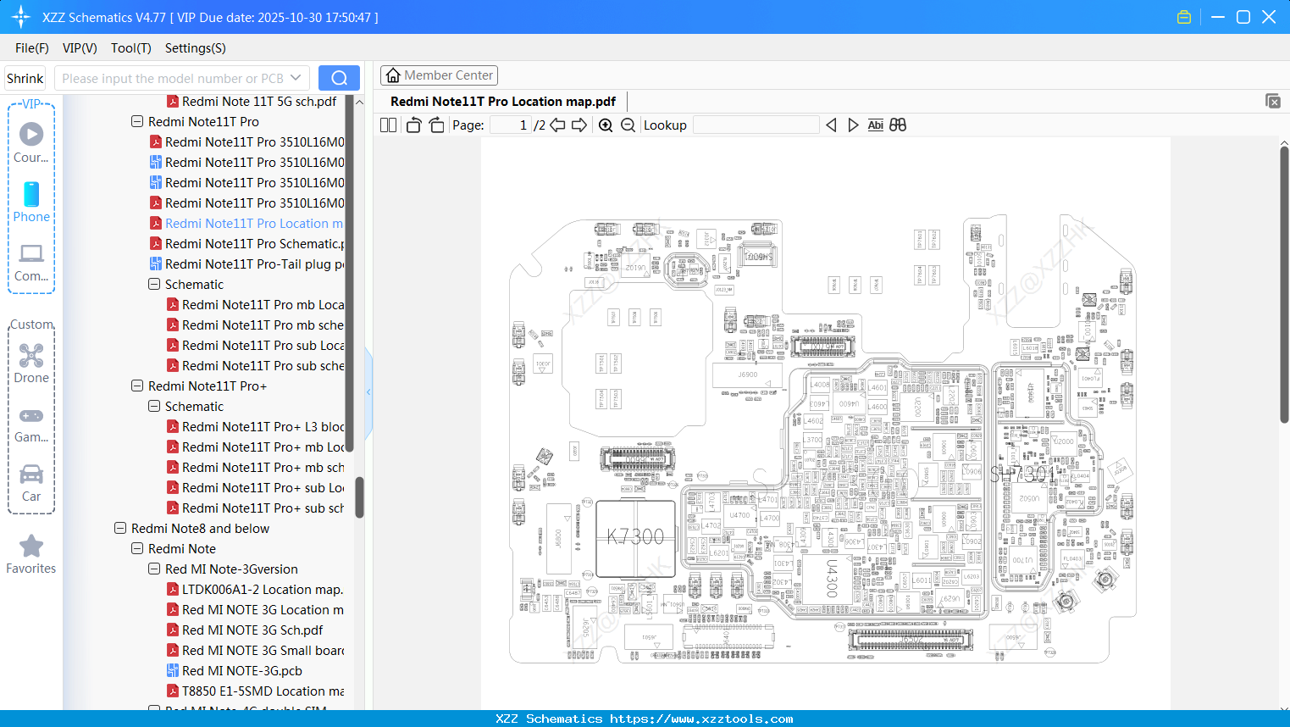The image size is (1290, 727).
Task: Select the Drone category icon
Action: pyautogui.click(x=31, y=356)
